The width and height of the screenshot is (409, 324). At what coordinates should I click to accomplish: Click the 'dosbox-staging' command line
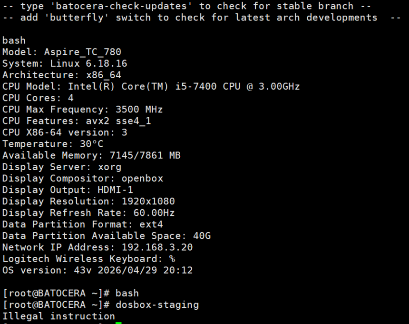coord(101,305)
